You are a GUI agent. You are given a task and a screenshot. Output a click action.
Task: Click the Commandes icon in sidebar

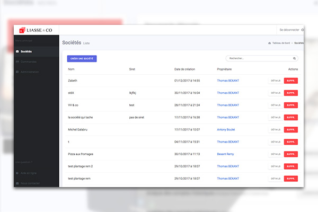tap(17, 61)
